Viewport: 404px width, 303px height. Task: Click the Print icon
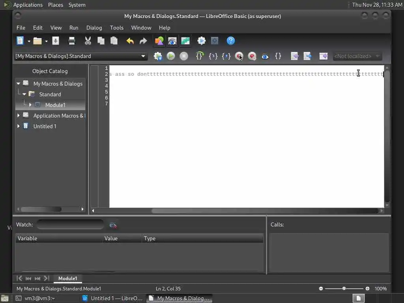pos(72,41)
